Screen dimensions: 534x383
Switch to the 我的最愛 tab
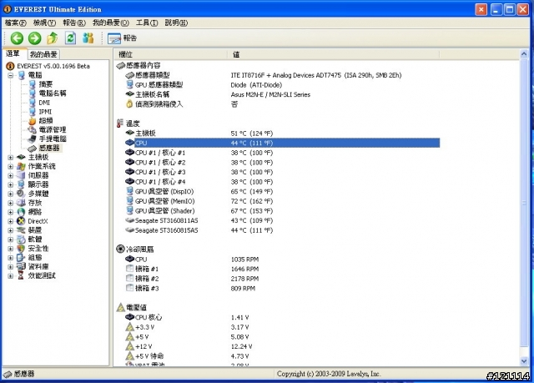pos(43,54)
